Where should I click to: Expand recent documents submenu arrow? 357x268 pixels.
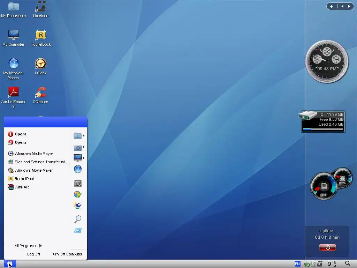(x=84, y=147)
